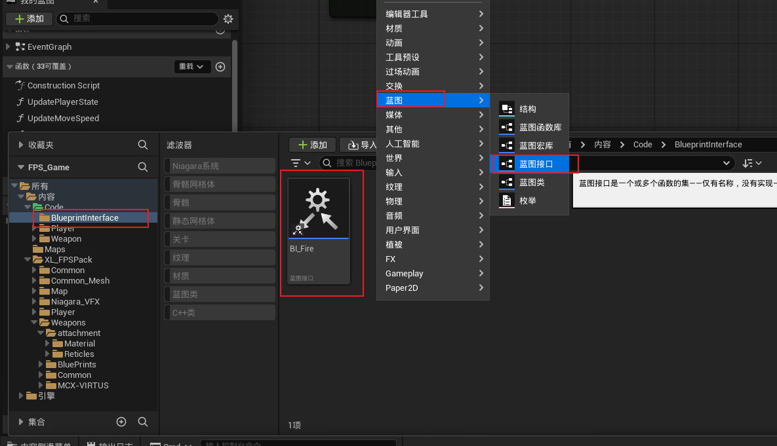Toggle Niagara System filter
The width and height of the screenshot is (777, 446).
[220, 166]
